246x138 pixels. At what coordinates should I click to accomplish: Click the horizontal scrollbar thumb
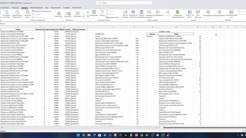[204, 128]
